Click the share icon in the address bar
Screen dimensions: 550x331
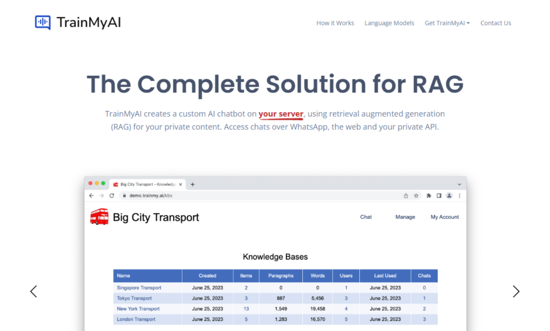coord(406,196)
